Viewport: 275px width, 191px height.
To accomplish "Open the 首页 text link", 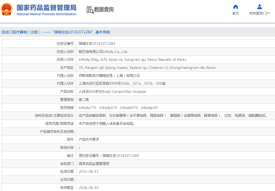I will pyautogui.click(x=235, y=14).
